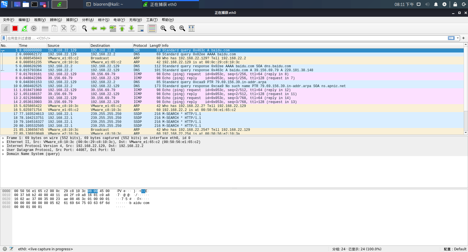Open Kali applications menu dragon icon

click(x=4, y=4)
